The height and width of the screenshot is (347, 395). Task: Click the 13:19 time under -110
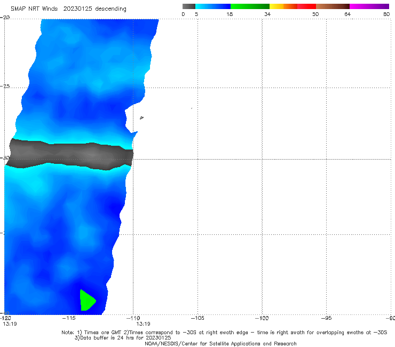143,324
